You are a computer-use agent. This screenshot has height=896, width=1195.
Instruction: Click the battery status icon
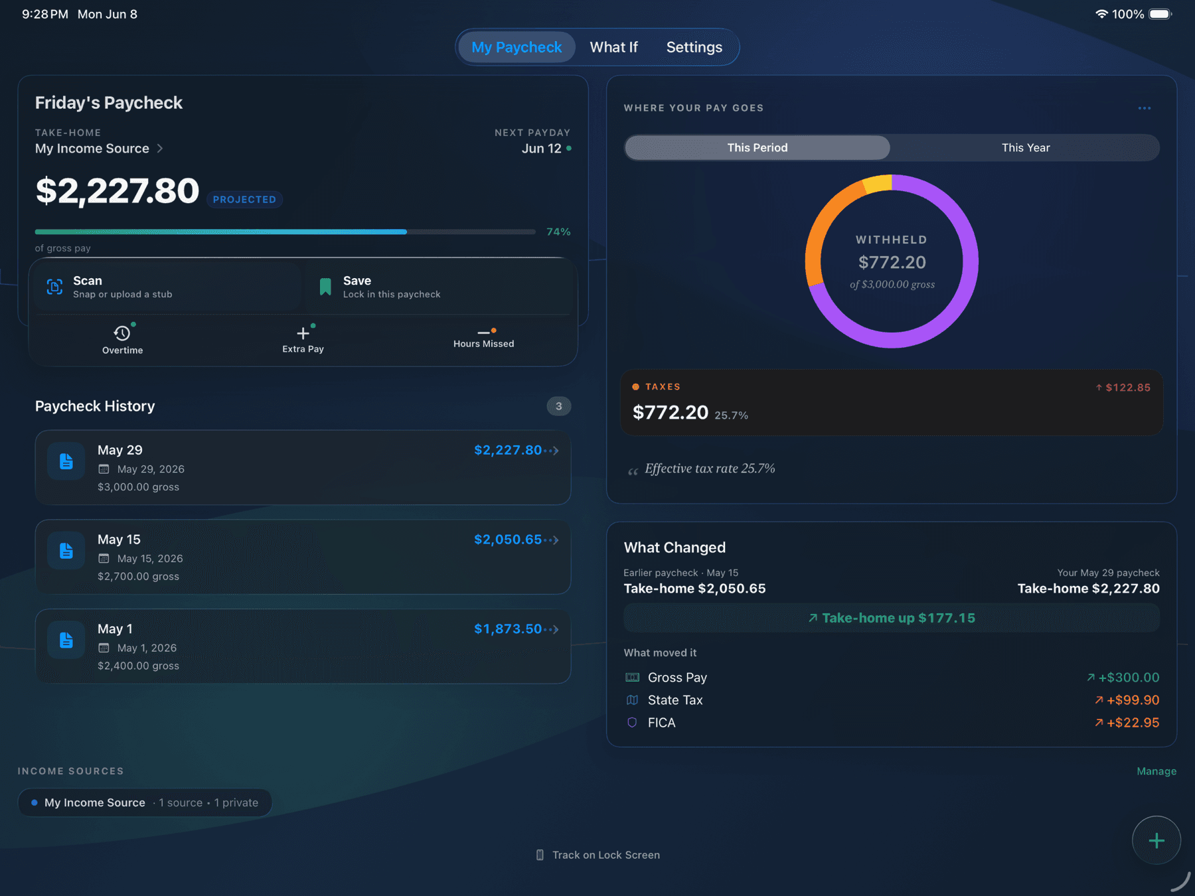coord(1160,14)
